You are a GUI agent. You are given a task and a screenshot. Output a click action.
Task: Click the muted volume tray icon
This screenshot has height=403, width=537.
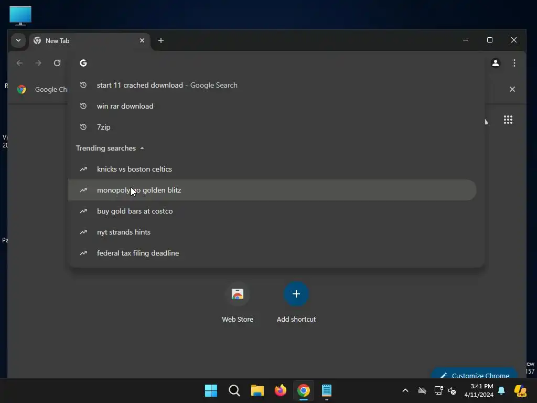pyautogui.click(x=452, y=390)
